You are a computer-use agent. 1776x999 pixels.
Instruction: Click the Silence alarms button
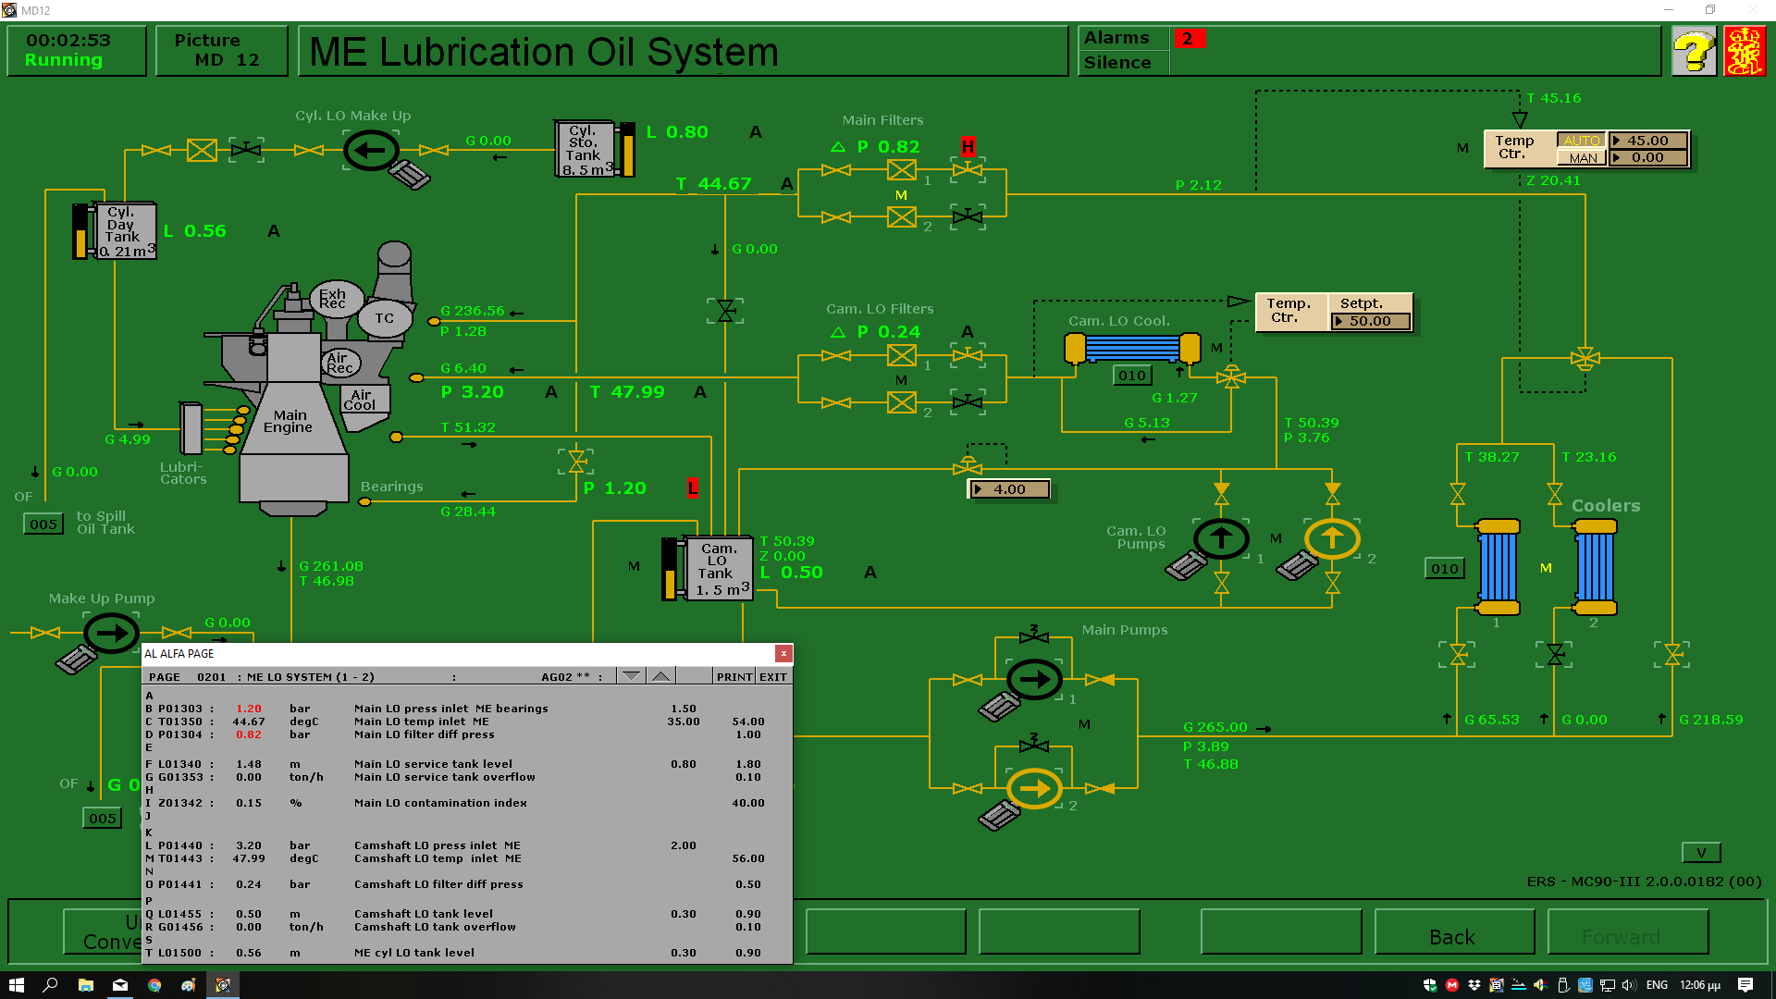coord(1117,63)
